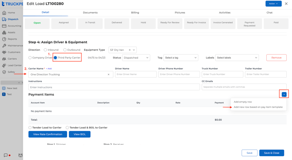Select the Company Driver radio
Viewport: 292px width, 160px height.
coord(30,57)
